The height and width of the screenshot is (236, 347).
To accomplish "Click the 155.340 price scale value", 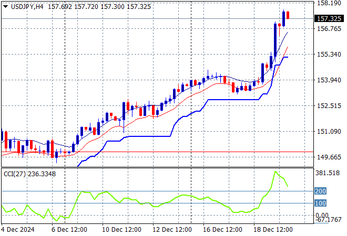I will point(329,54).
